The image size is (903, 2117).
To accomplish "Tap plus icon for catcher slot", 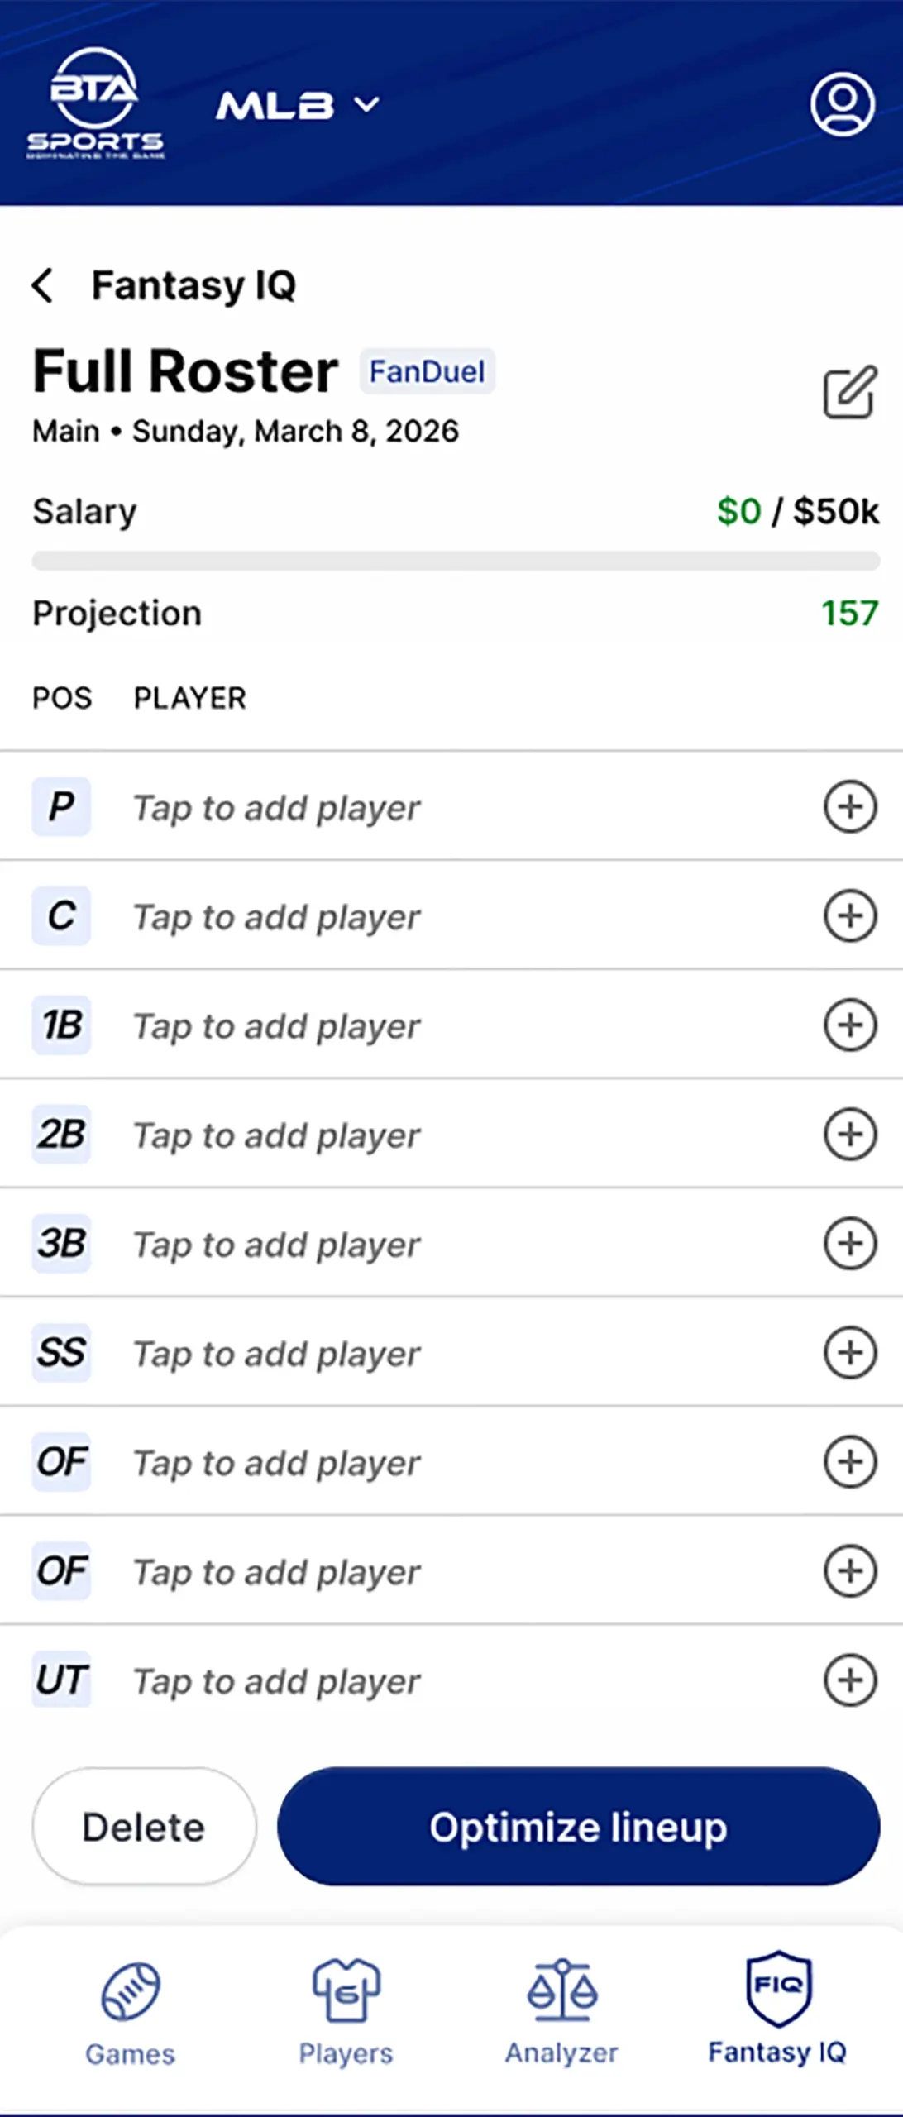I will (x=849, y=916).
